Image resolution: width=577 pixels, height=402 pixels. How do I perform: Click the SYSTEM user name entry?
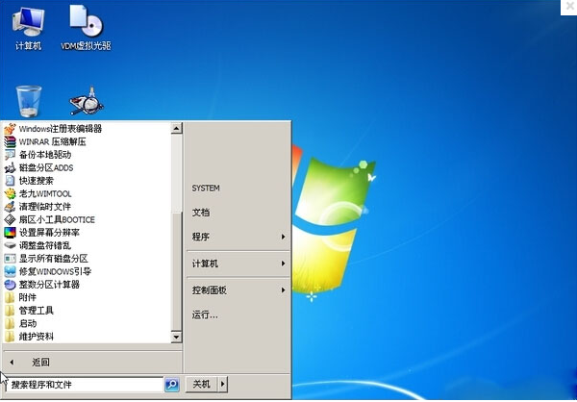(x=206, y=188)
